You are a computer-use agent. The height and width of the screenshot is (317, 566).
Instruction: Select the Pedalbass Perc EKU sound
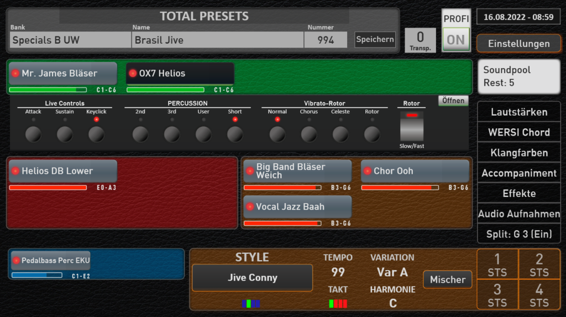51,260
